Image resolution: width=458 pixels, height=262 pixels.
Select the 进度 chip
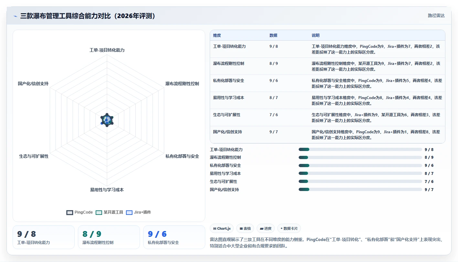pos(266,228)
